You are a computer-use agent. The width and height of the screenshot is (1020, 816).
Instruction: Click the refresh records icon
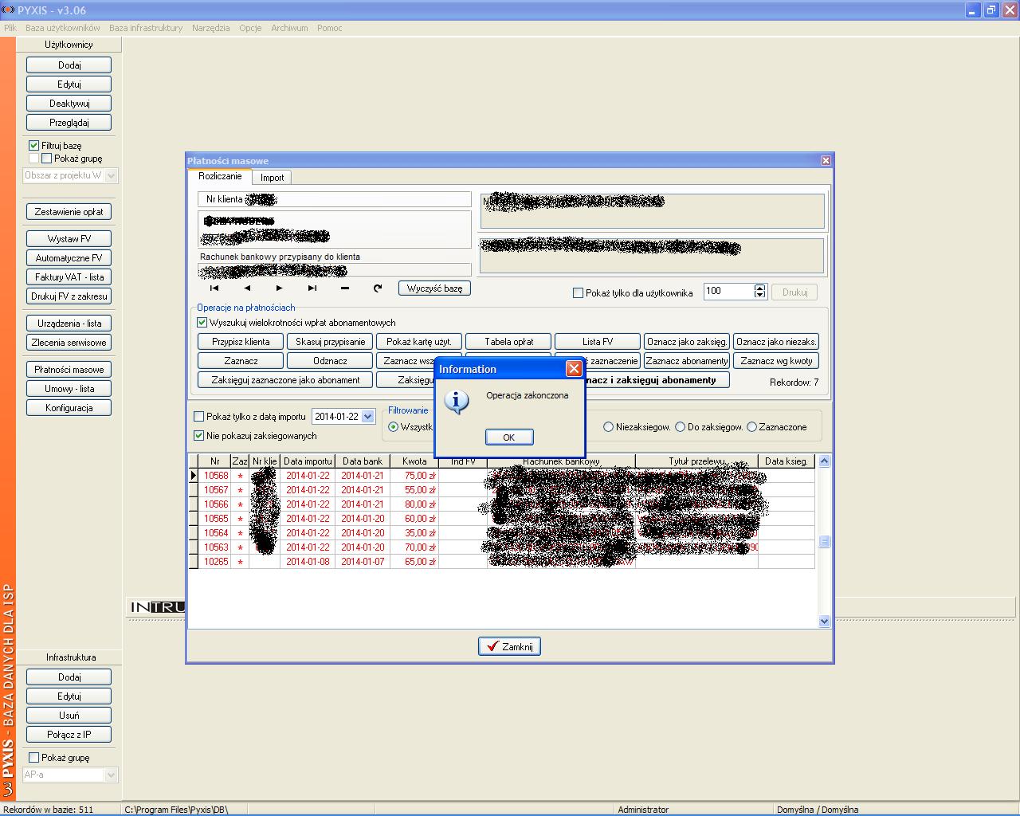click(378, 288)
